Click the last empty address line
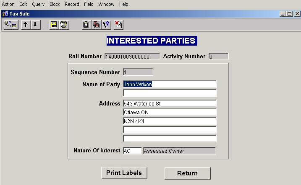301x185 pixels. (x=170, y=139)
